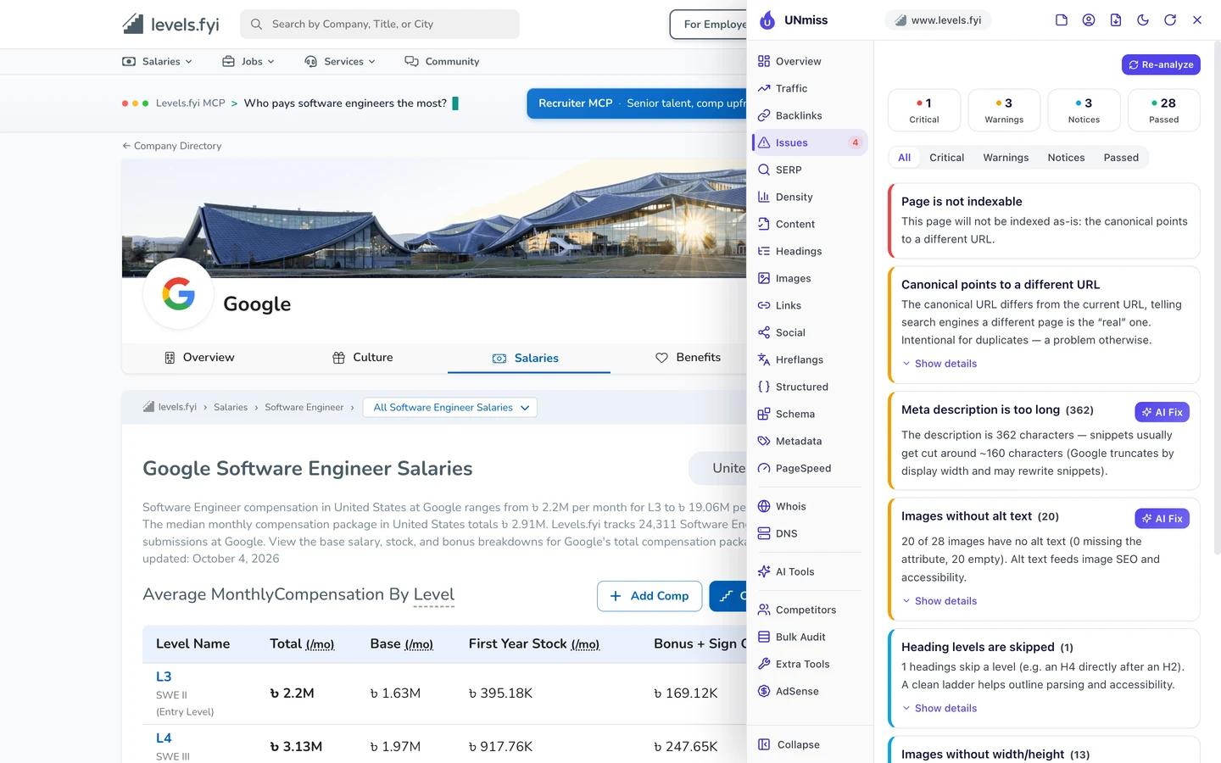1221x763 pixels.
Task: Open the Density analysis section
Action: [x=810, y=197]
